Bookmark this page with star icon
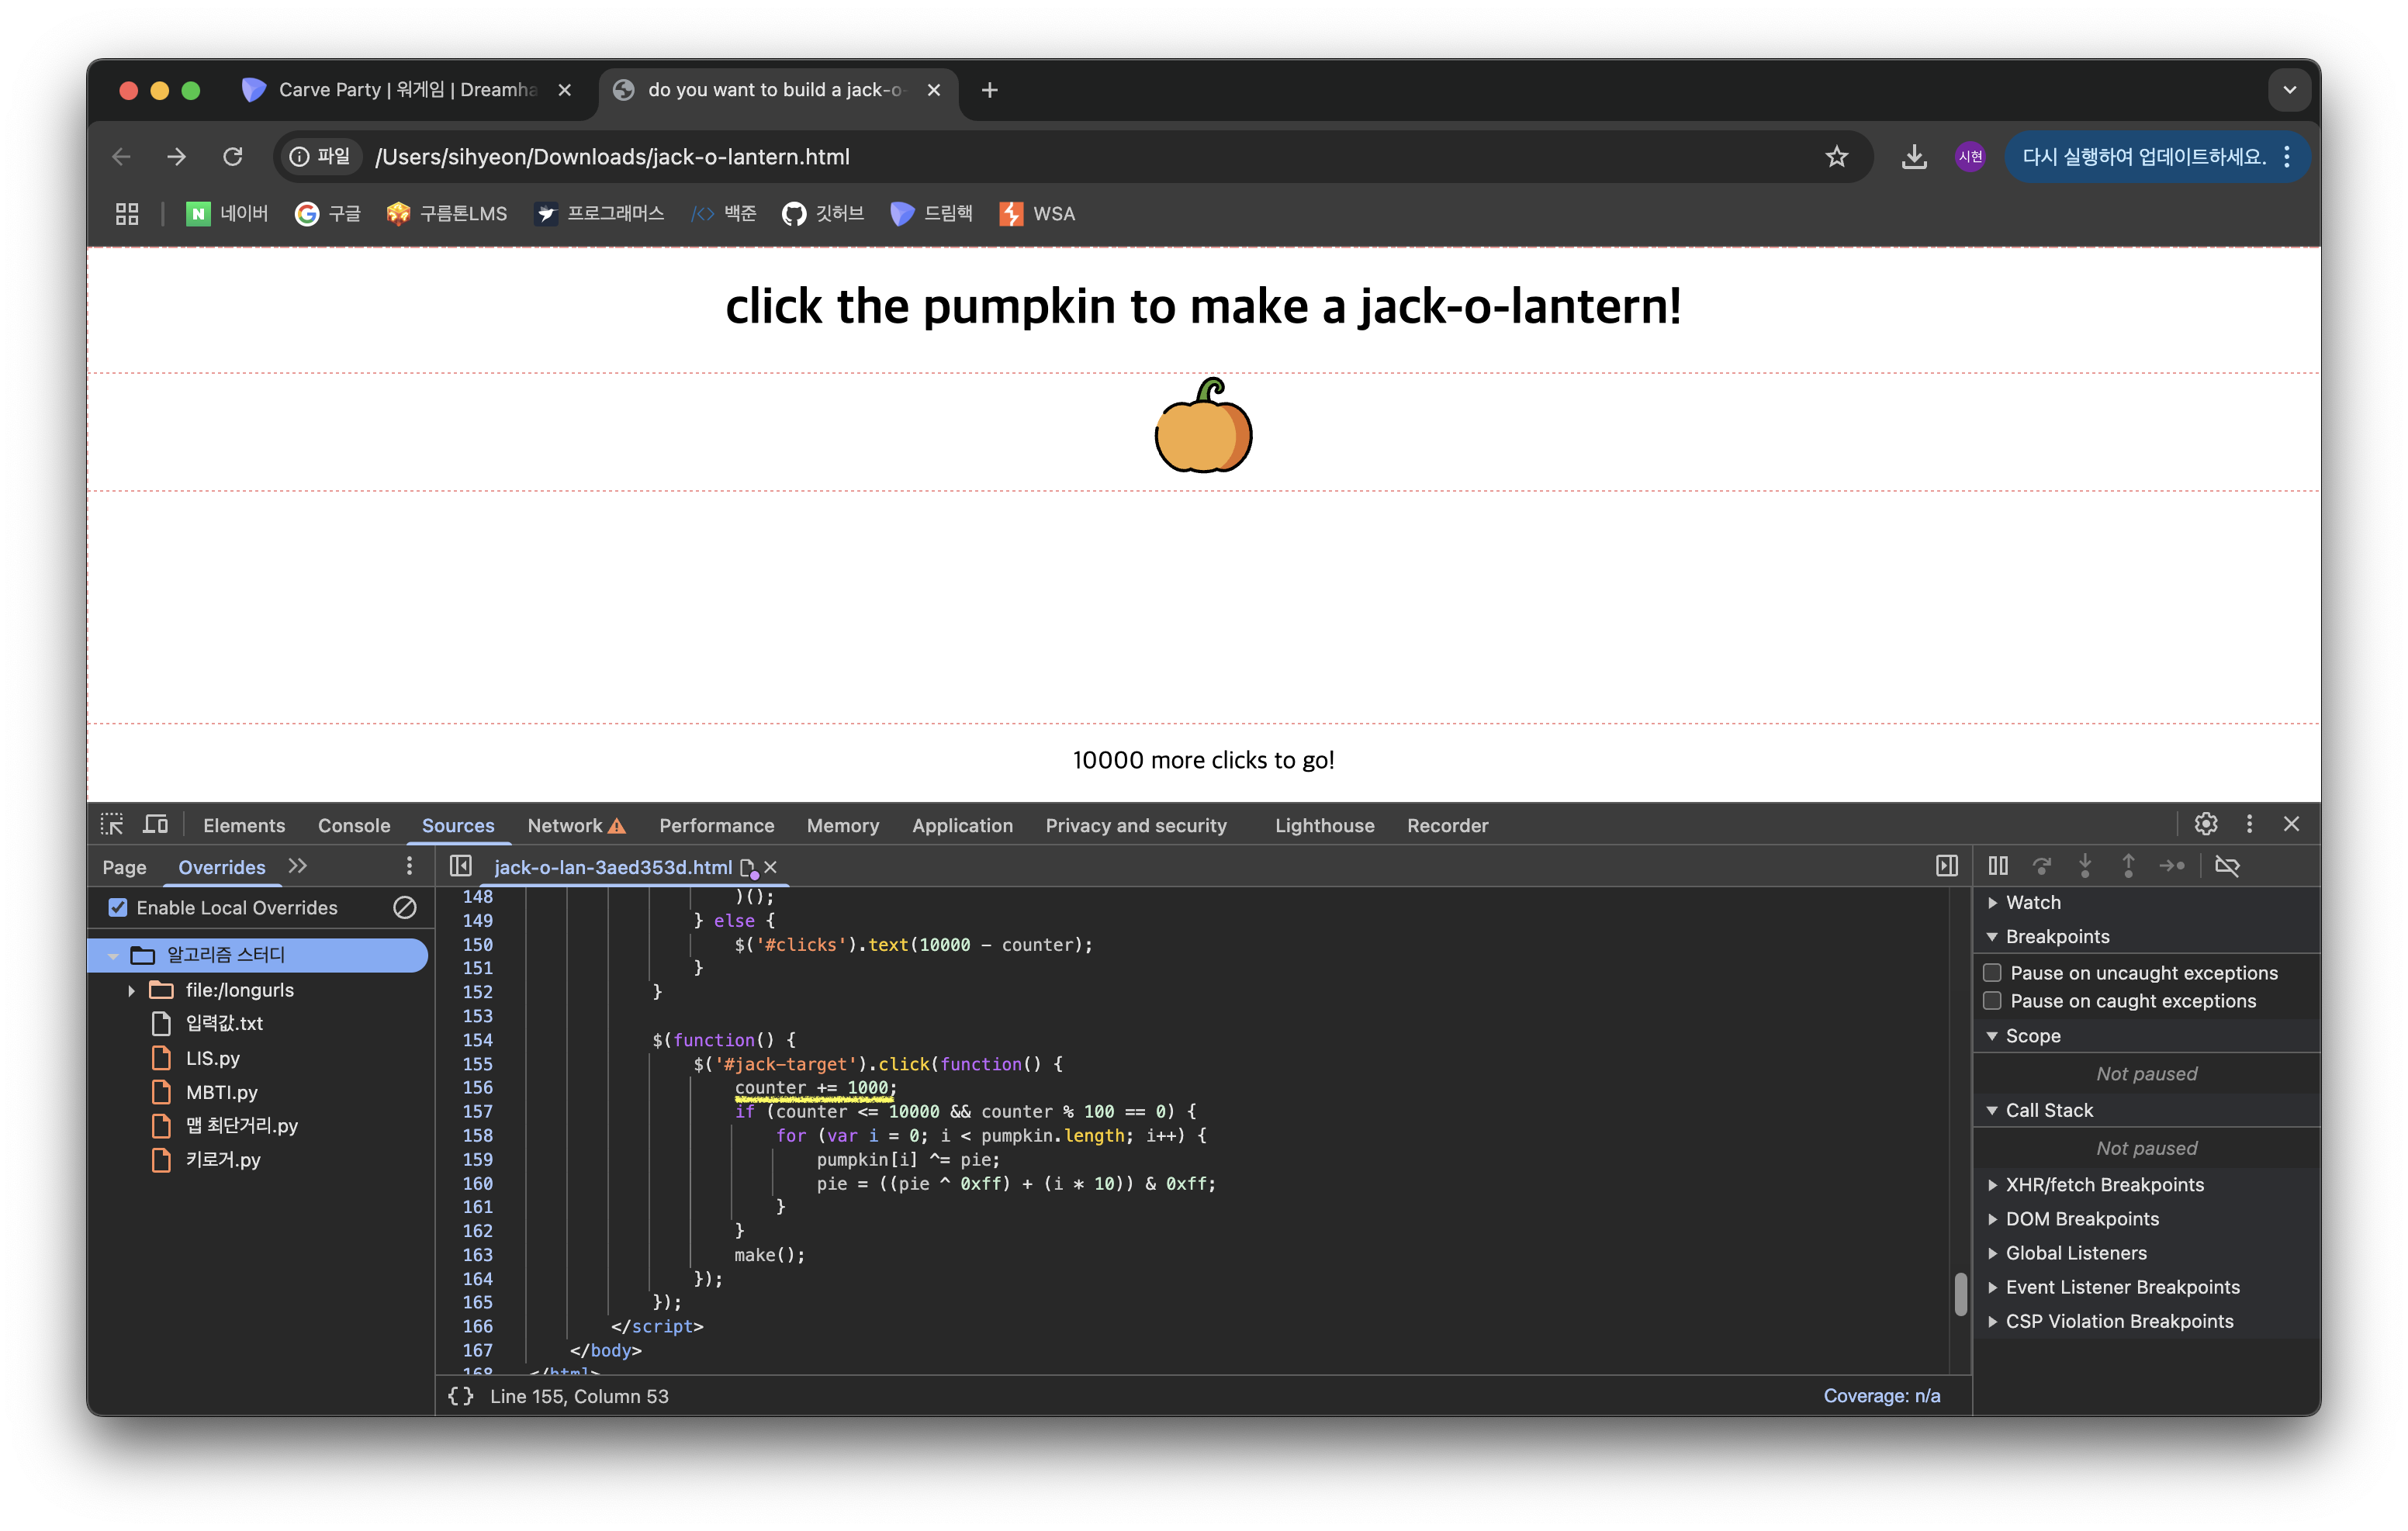 click(1836, 157)
